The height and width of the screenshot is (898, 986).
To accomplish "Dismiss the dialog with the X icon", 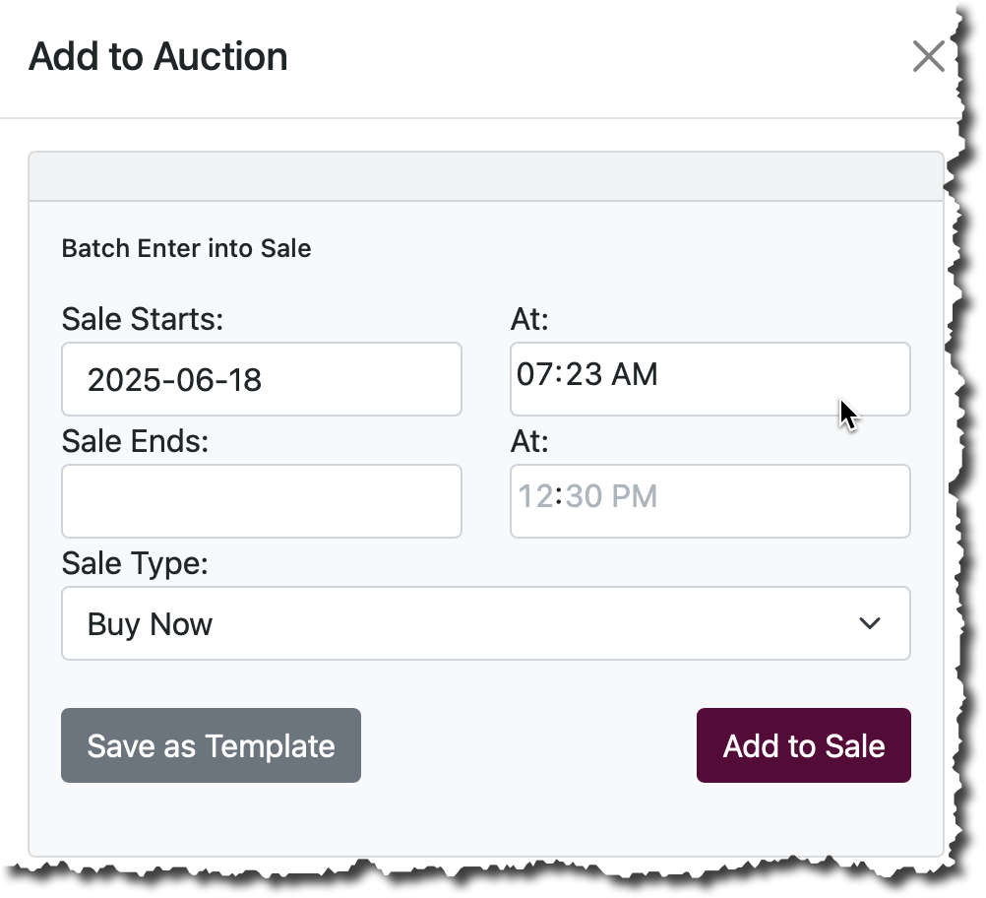I will point(928,56).
